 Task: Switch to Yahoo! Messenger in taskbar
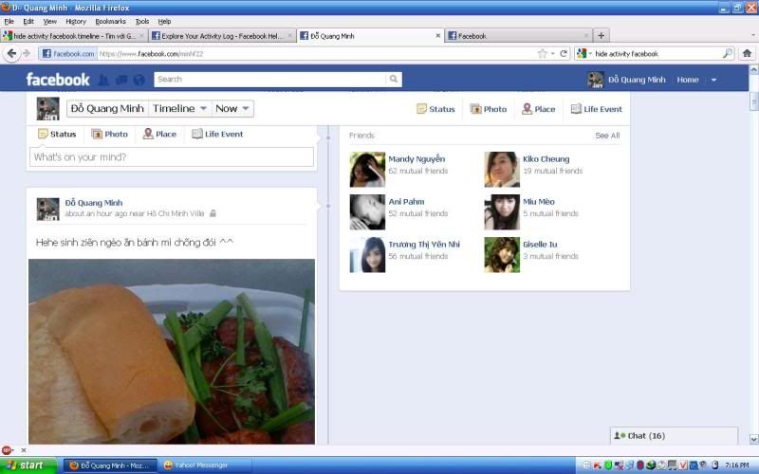coord(205,465)
